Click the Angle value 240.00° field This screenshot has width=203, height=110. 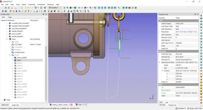click(x=187, y=65)
